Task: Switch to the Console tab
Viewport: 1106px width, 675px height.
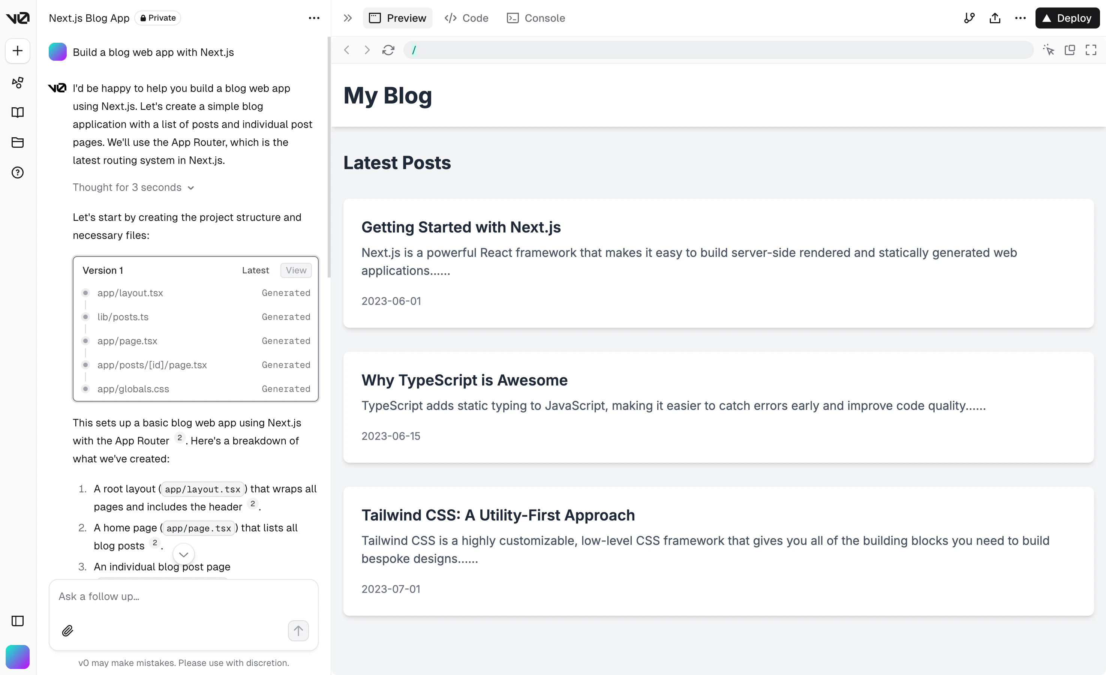Action: tap(536, 18)
